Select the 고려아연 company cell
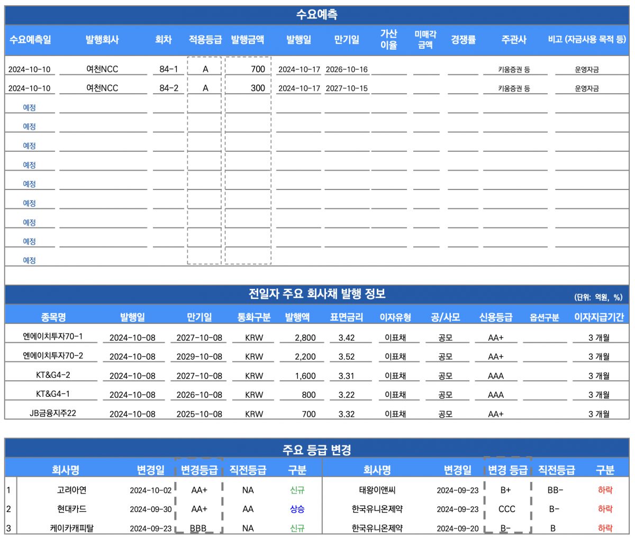Viewport: 635px width, 537px height. [71, 490]
